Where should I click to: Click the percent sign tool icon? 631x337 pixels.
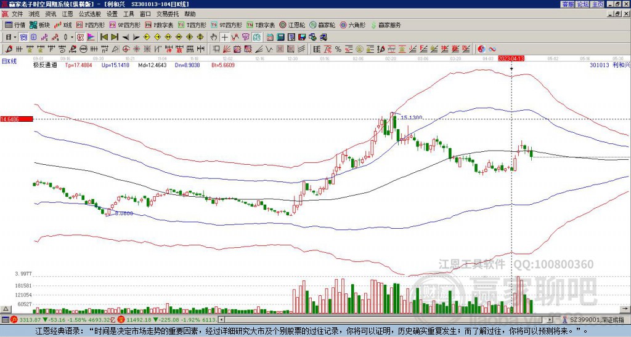click(338, 49)
